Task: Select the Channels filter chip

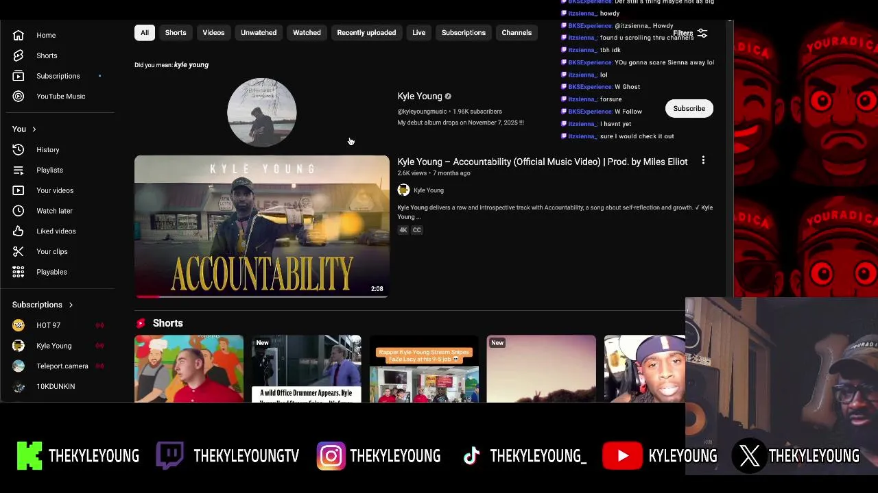Action: coord(517,33)
